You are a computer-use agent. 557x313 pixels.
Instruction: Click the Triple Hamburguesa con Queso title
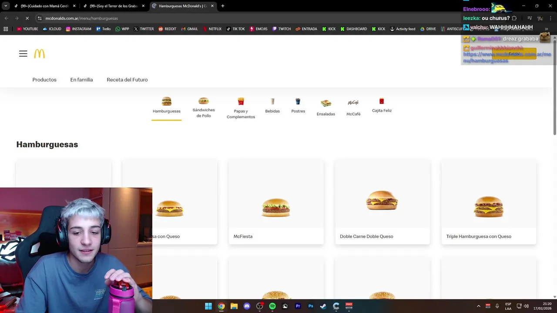tap(479, 236)
